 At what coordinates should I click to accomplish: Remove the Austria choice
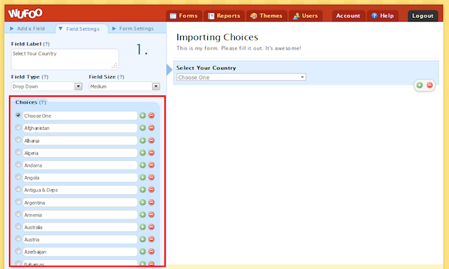(151, 239)
